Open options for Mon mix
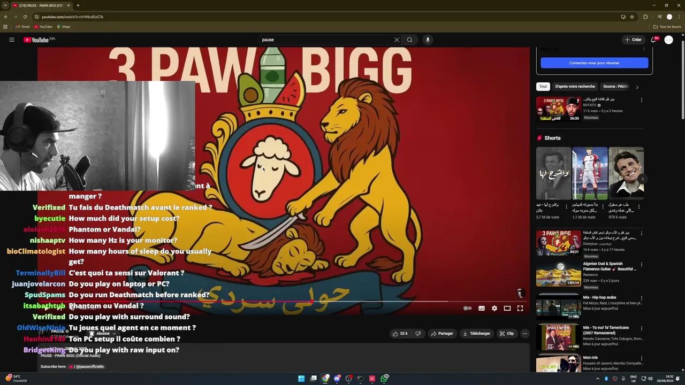This screenshot has width=685, height=385. pyautogui.click(x=641, y=358)
